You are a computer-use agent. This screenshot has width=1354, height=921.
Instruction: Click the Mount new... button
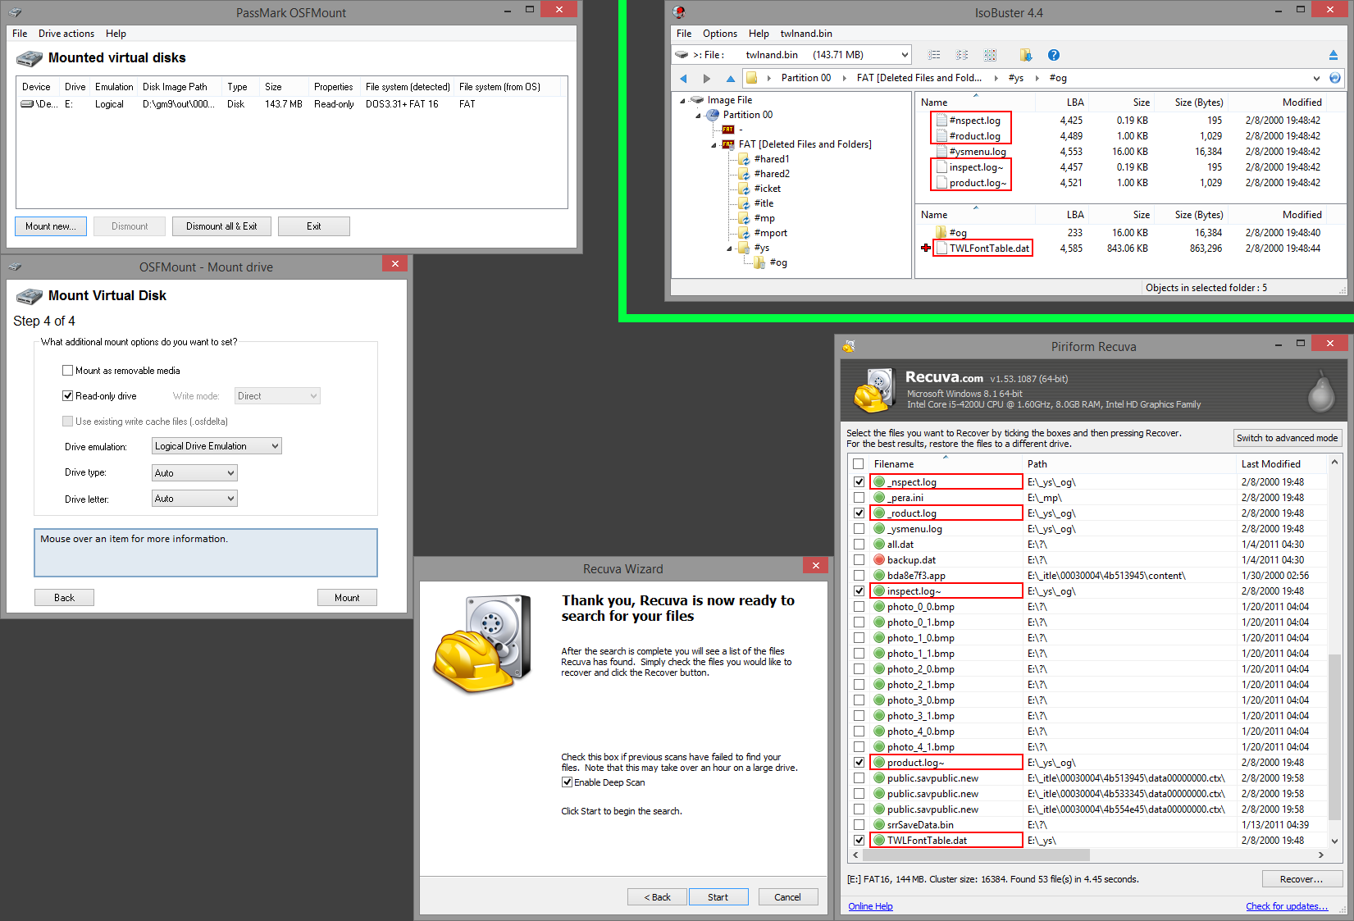coord(51,226)
